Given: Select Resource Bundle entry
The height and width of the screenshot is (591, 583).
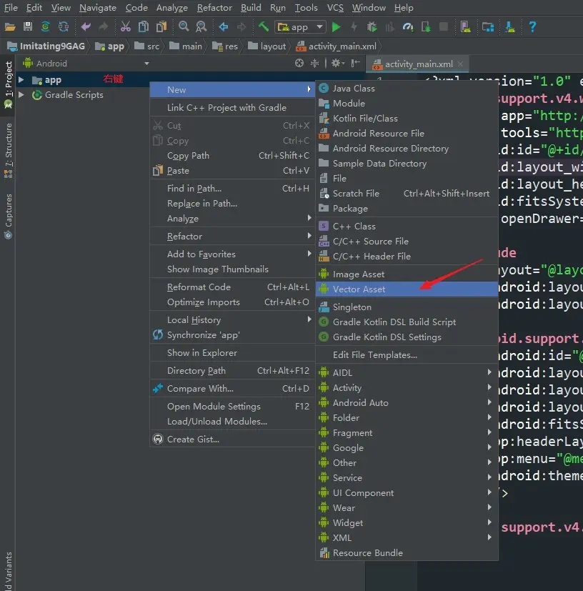Looking at the screenshot, I should (x=407, y=552).
